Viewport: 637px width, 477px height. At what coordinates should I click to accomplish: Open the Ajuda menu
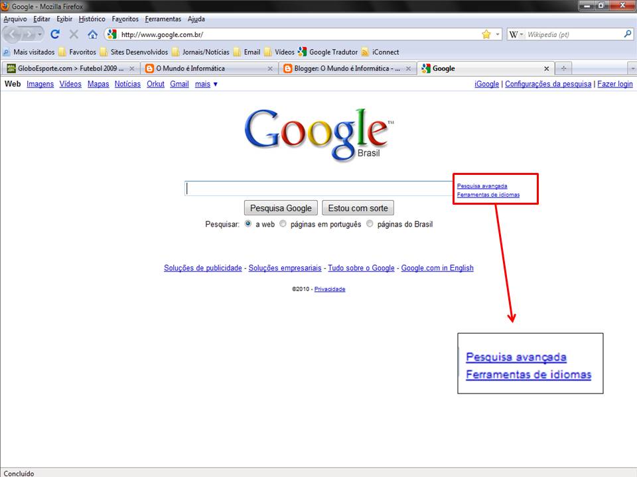(x=196, y=19)
